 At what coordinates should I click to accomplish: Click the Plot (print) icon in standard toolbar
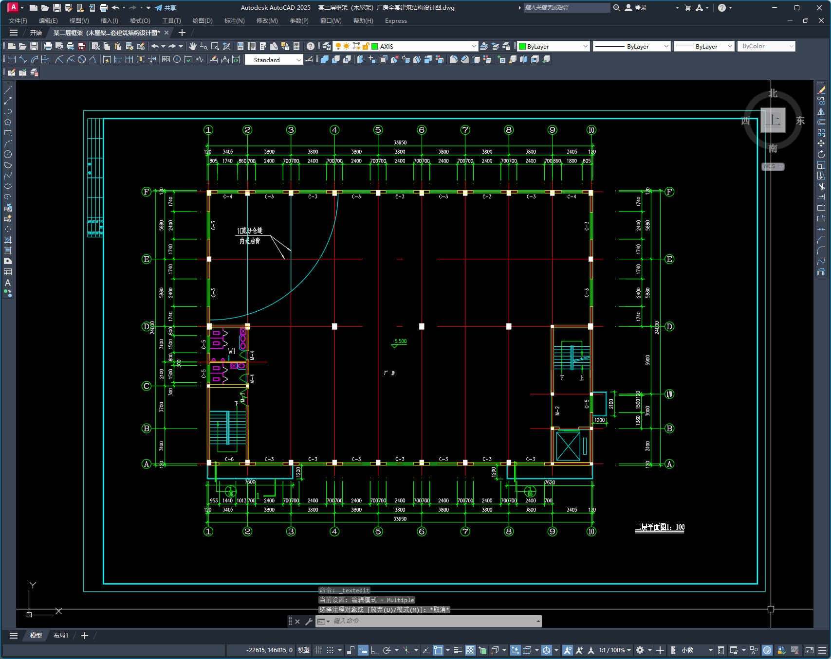[x=48, y=46]
